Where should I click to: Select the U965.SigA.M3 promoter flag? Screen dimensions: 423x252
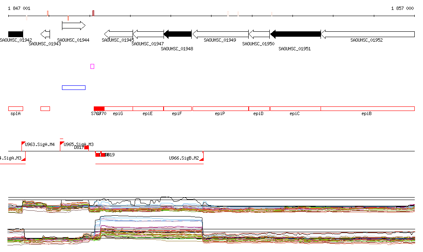click(62, 143)
